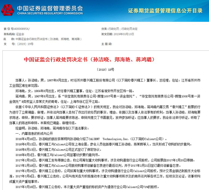Click CHINA SECURITIES REGULATORY COMMISSION text

[50, 13]
